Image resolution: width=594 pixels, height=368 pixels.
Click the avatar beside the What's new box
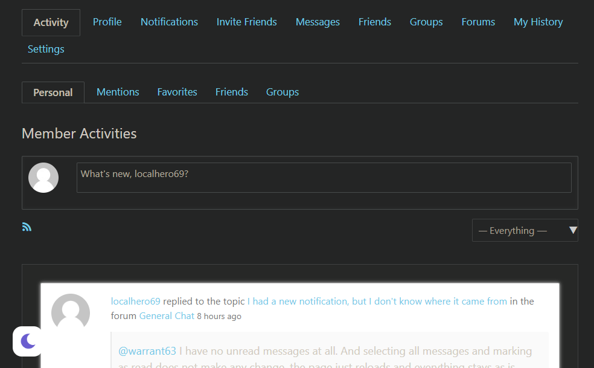[43, 178]
